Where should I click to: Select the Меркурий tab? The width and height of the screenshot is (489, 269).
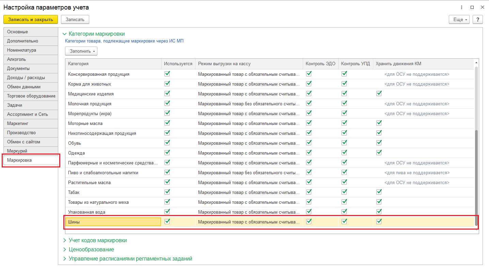[x=31, y=151]
